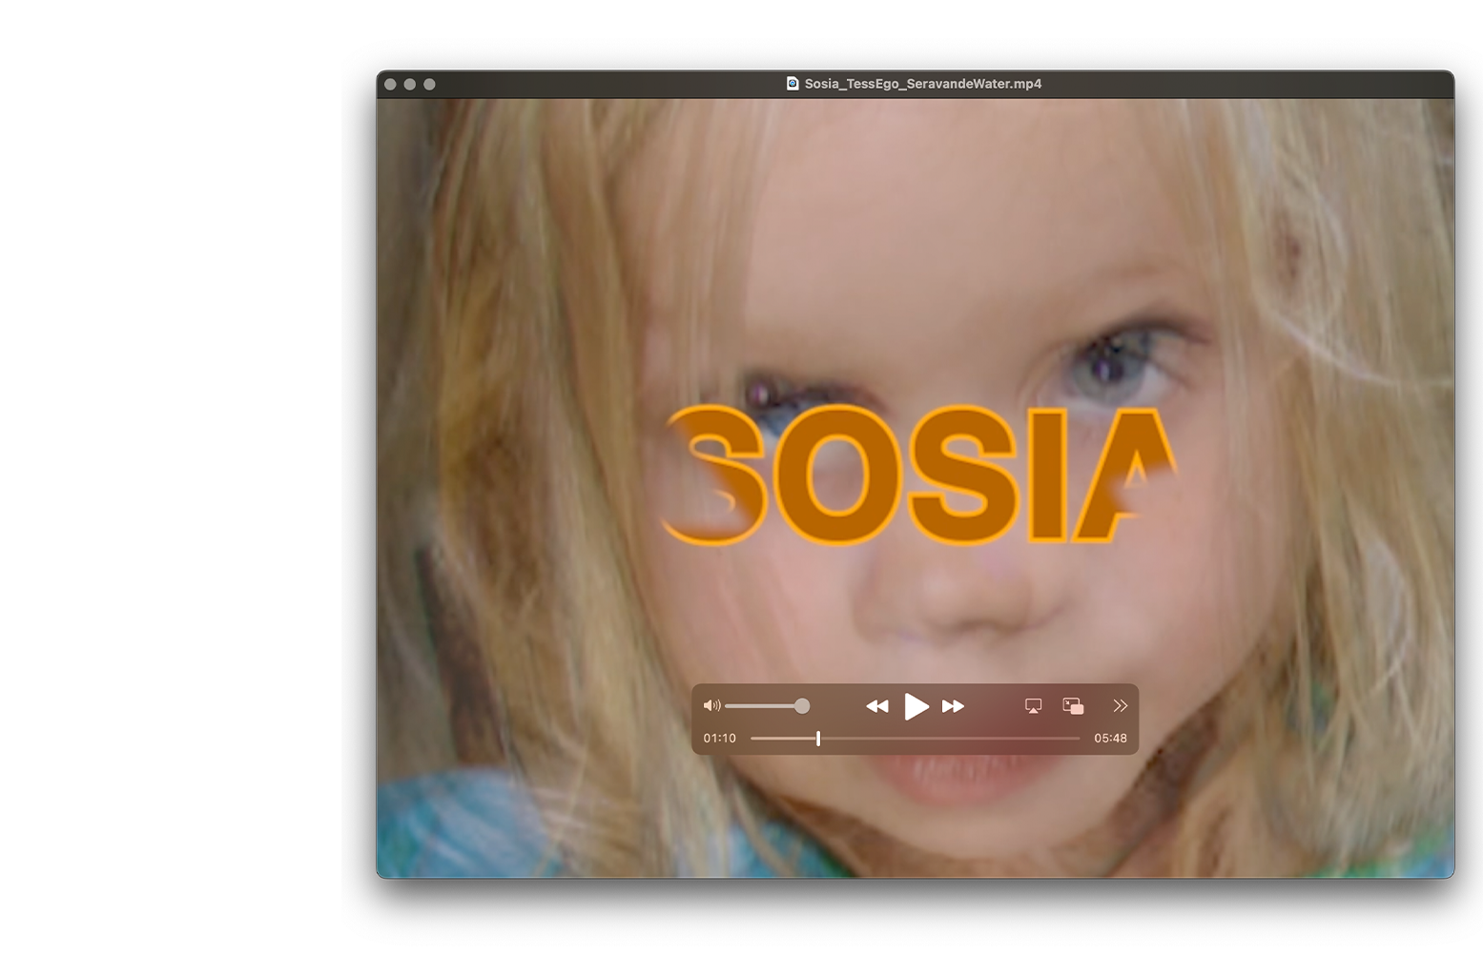
Task: Minimize the video player window
Action: click(x=410, y=84)
